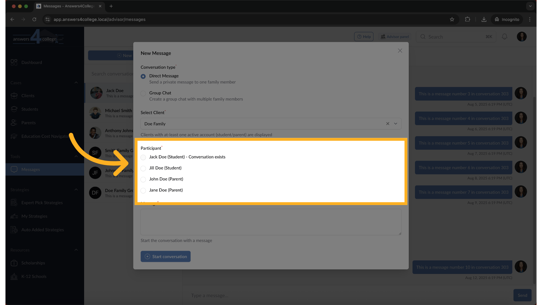Image resolution: width=542 pixels, height=305 pixels.
Task: Open the K-12 Schools sidebar icon
Action: [x=14, y=276]
